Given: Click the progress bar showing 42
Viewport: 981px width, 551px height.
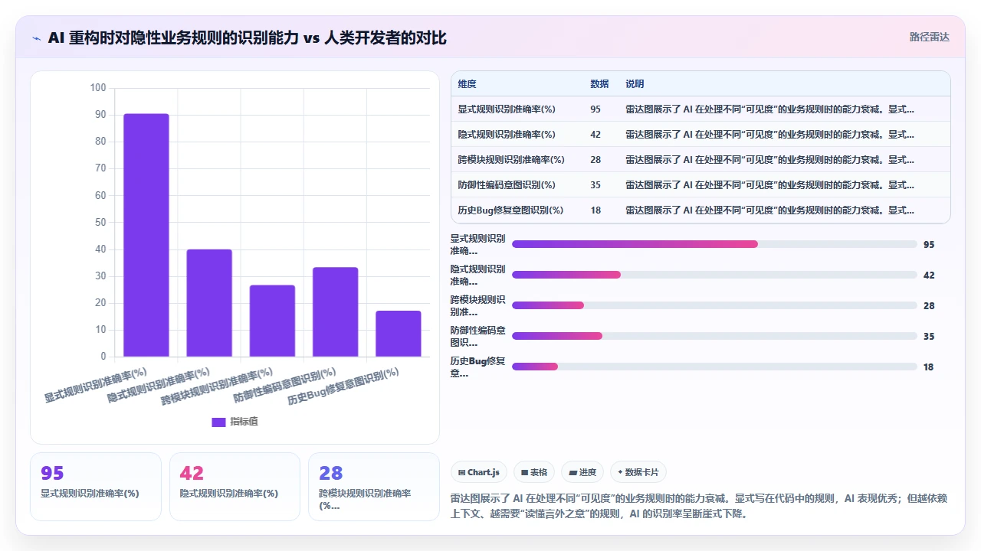Looking at the screenshot, I should 714,275.
